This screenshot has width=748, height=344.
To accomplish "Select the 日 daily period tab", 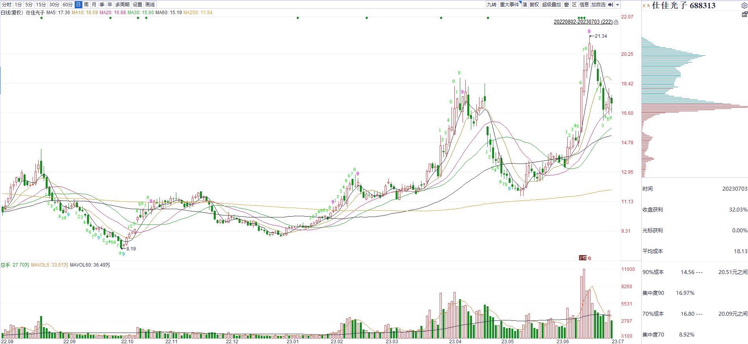I will point(78,5).
